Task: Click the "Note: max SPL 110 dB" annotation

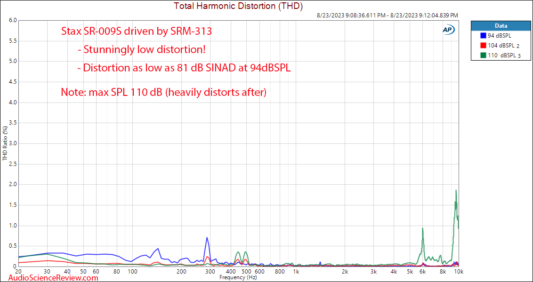Action: pyautogui.click(x=163, y=92)
